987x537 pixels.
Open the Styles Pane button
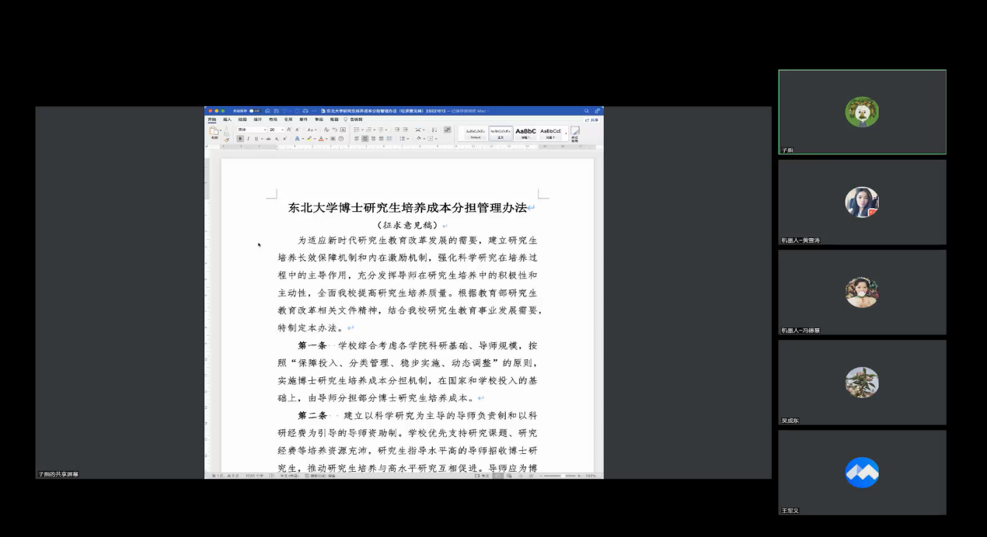click(575, 133)
